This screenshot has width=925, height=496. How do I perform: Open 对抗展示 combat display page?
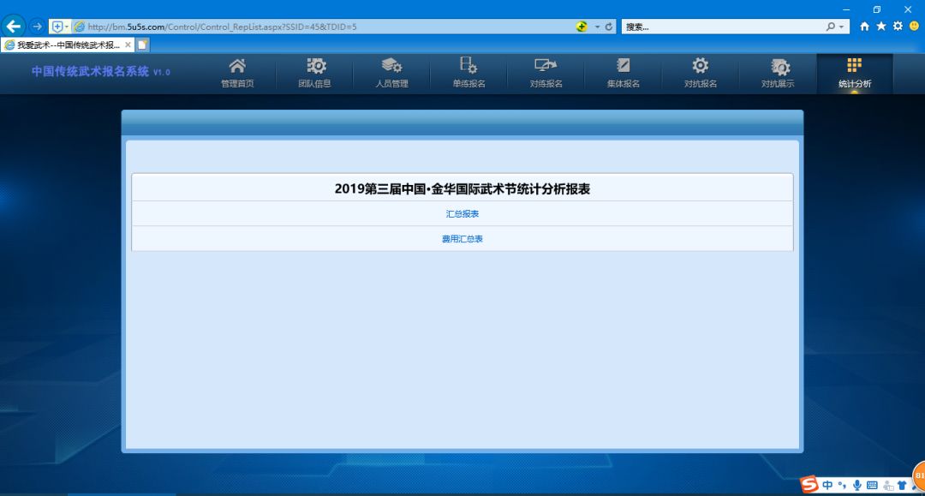coord(778,74)
